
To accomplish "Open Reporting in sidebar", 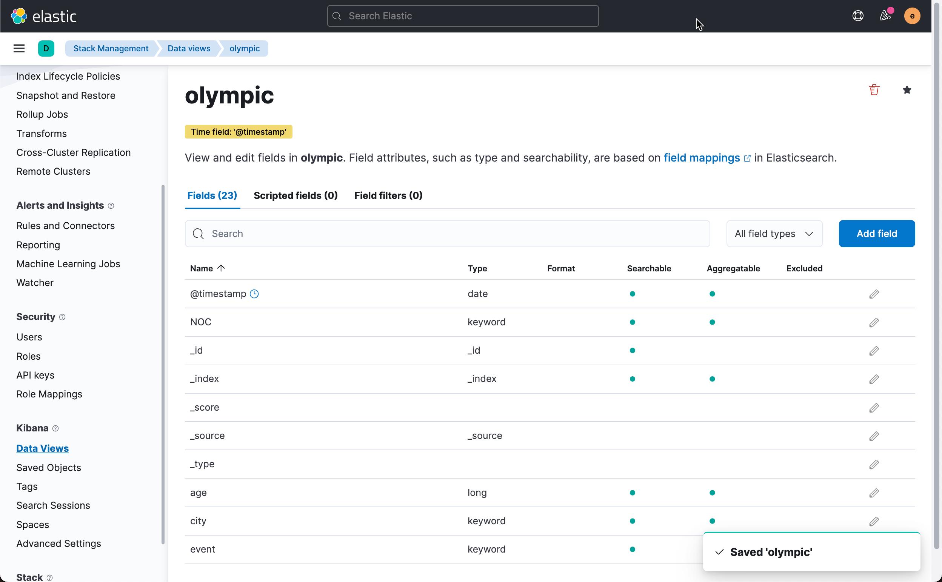I will point(38,245).
